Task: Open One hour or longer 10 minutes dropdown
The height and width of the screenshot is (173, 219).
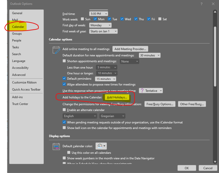Action: tap(107, 73)
